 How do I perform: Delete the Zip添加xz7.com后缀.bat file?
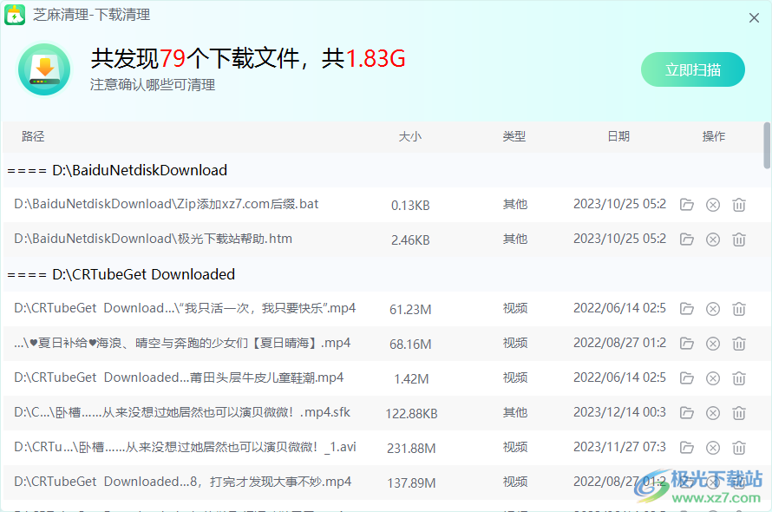click(739, 205)
